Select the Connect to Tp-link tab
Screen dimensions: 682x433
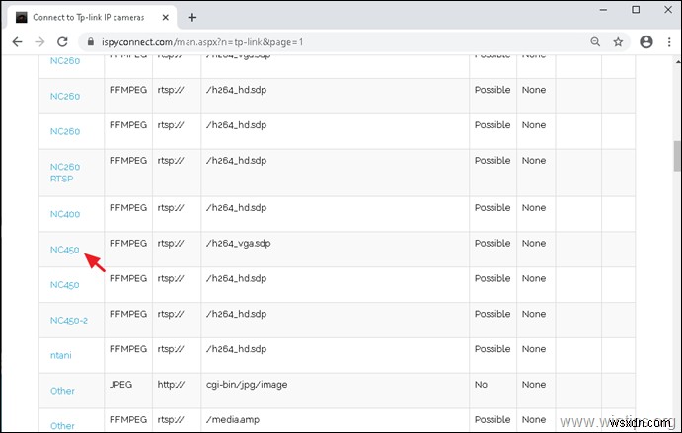pyautogui.click(x=89, y=17)
